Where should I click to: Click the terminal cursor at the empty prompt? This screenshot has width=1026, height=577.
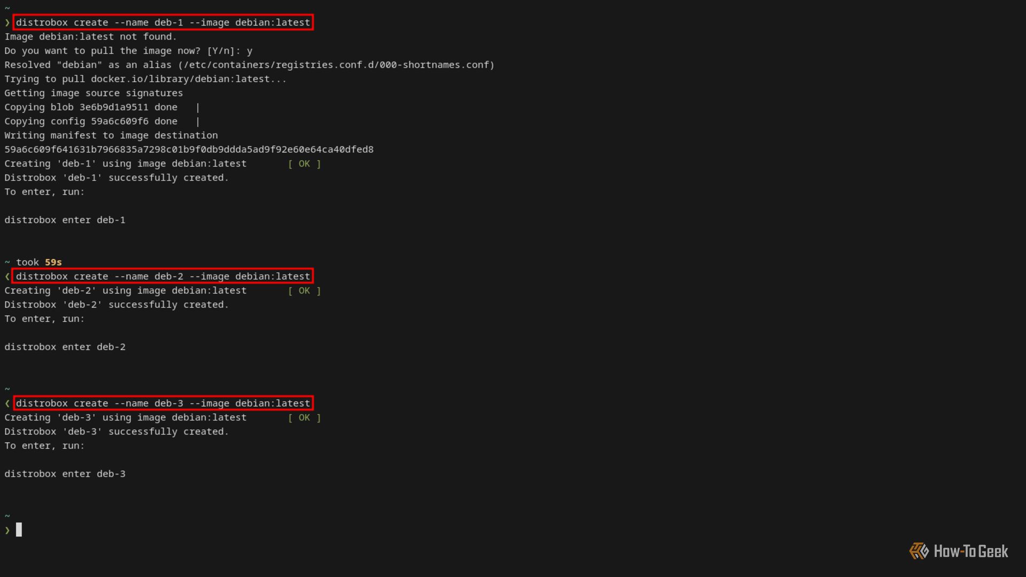19,530
